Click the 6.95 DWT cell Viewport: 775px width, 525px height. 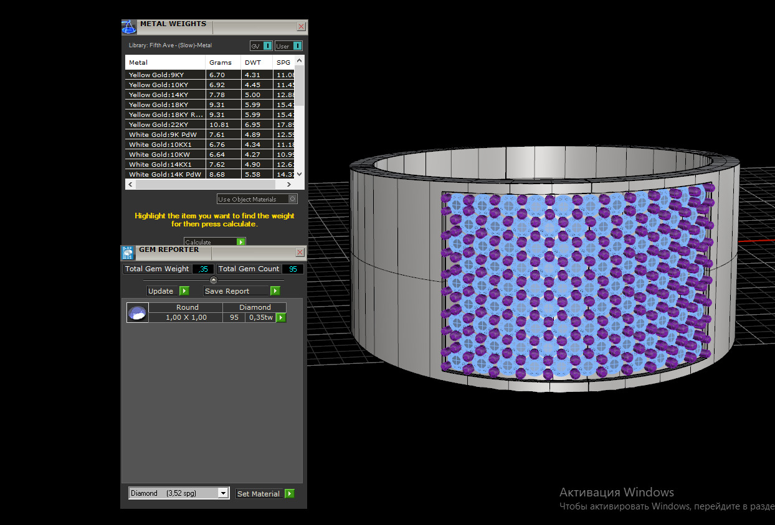(x=257, y=124)
